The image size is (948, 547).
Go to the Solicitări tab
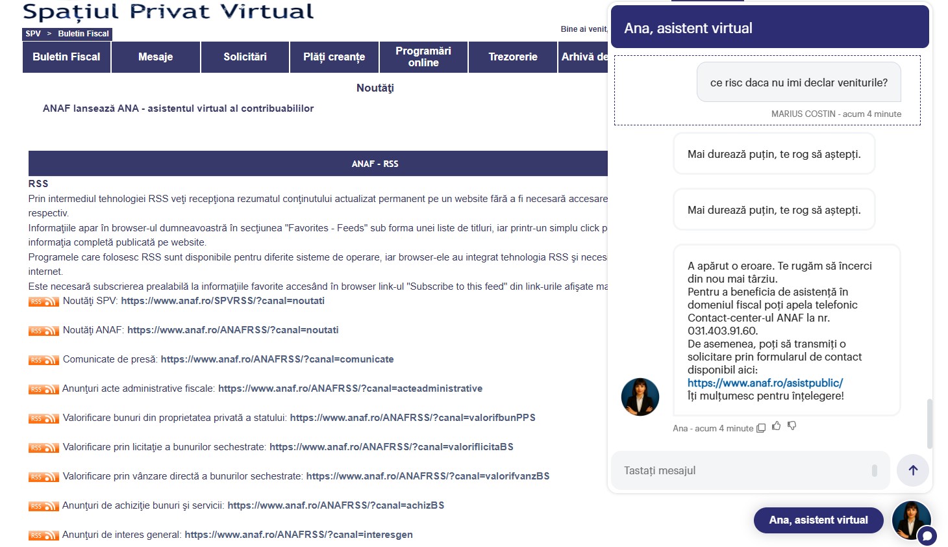point(245,57)
